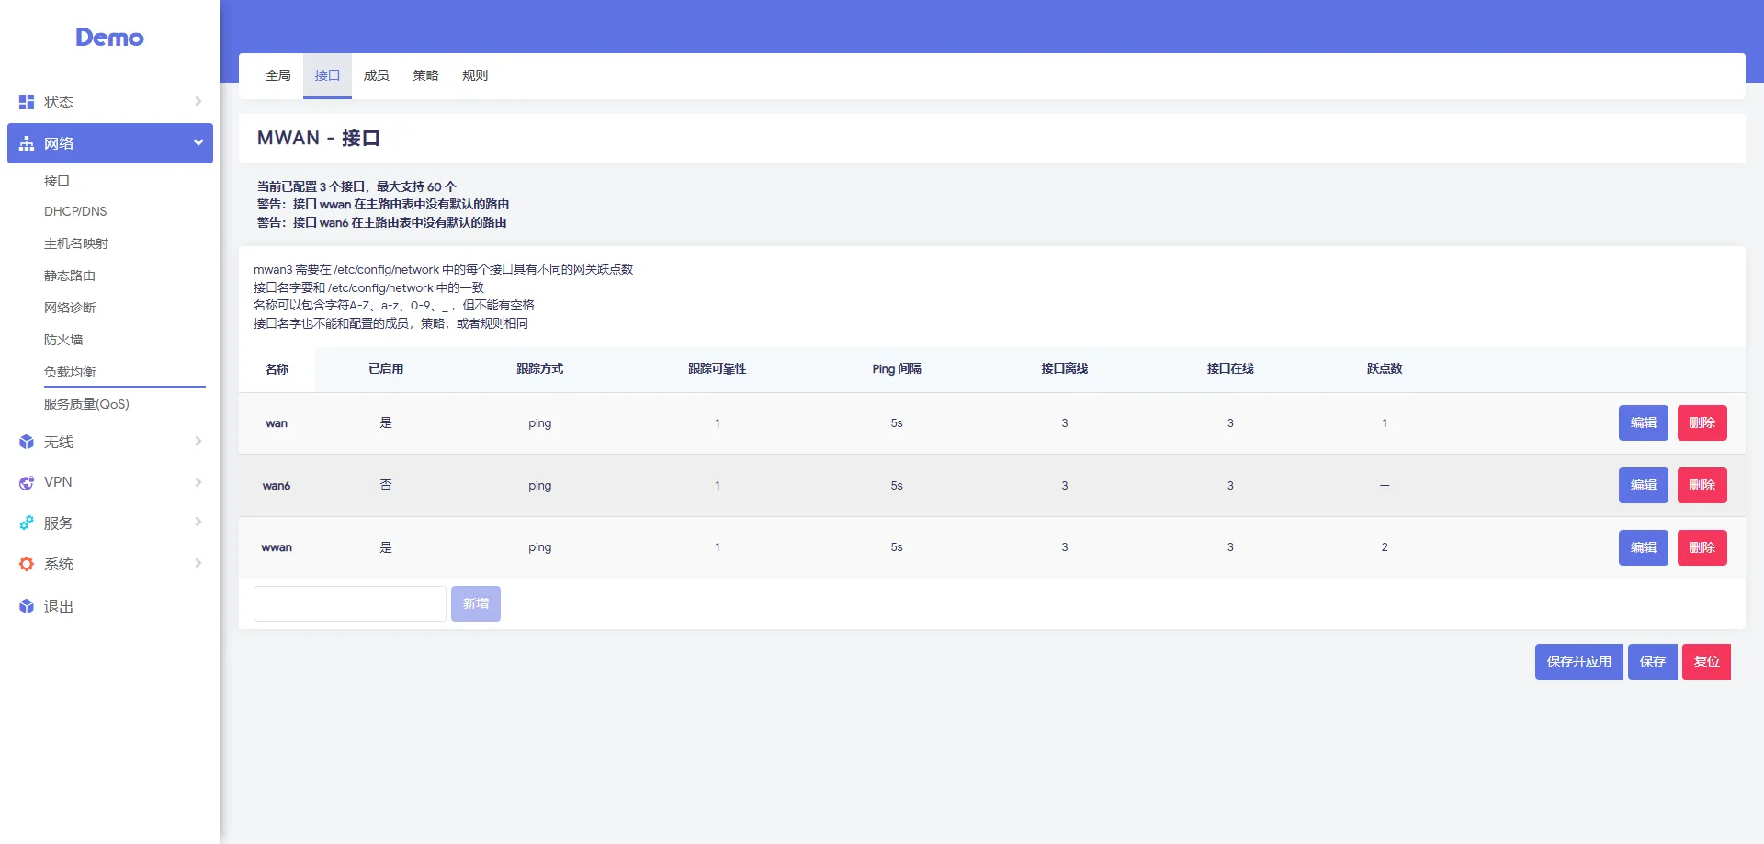Image resolution: width=1764 pixels, height=844 pixels.
Task: Edit the wan6 interface row
Action: [x=1643, y=485]
